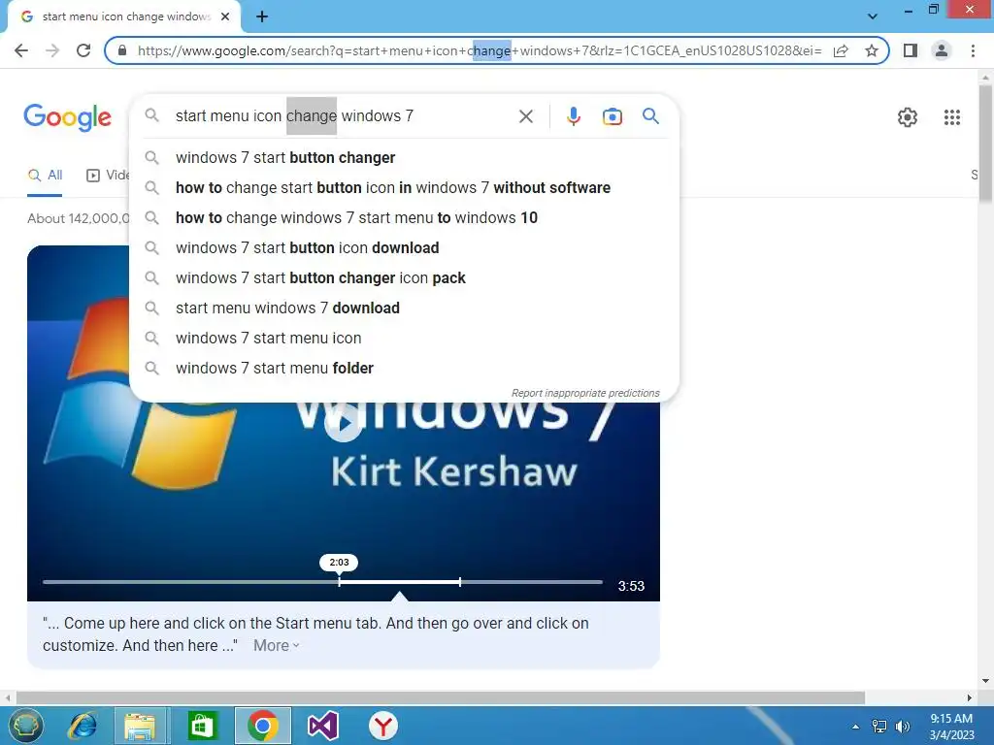Viewport: 994px width, 745px height.
Task: Open the volume control in the system tray
Action: click(x=903, y=727)
